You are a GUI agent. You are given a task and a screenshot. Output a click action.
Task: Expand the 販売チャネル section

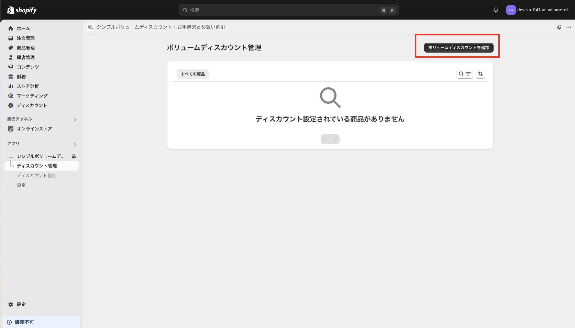pyautogui.click(x=75, y=120)
